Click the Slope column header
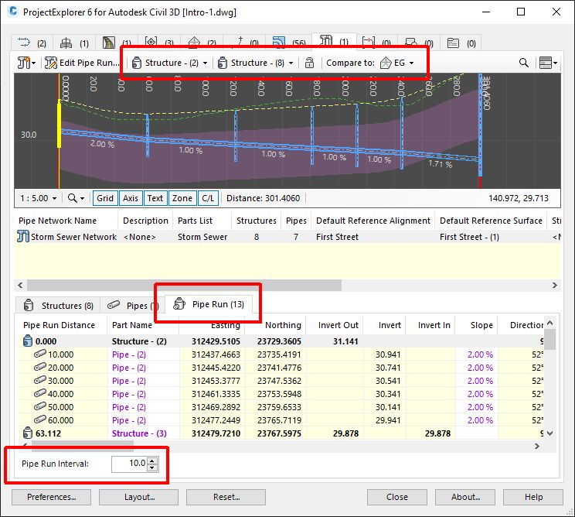 click(x=481, y=325)
